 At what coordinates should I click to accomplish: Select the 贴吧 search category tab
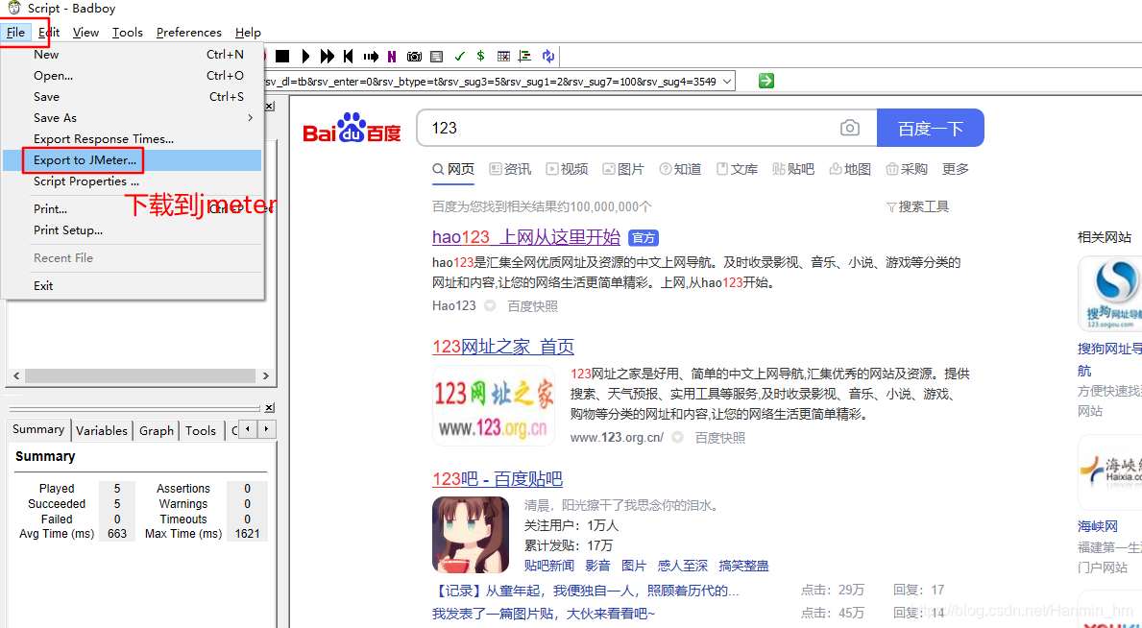pyautogui.click(x=793, y=169)
